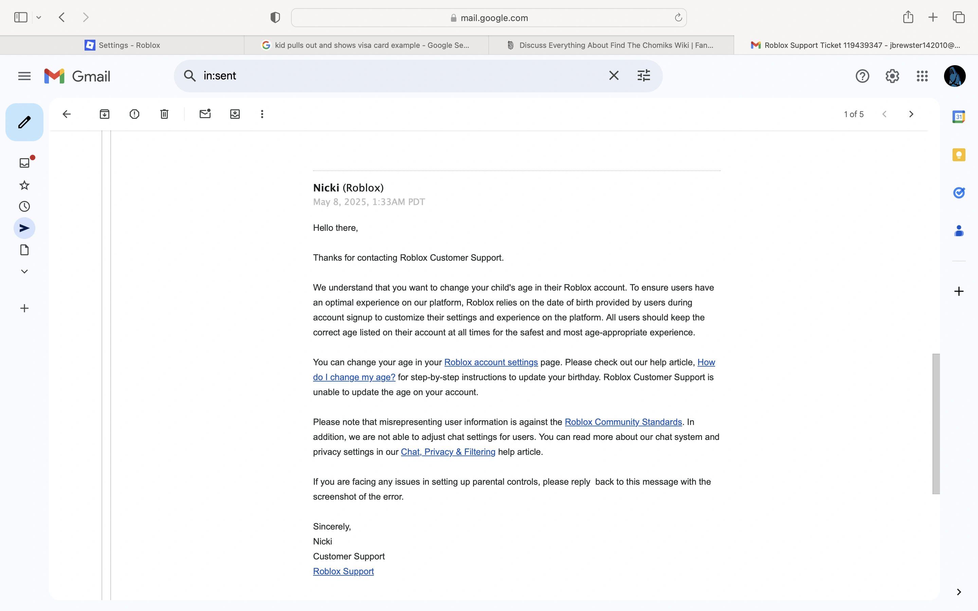Show search options filter
978x611 pixels.
pos(644,76)
